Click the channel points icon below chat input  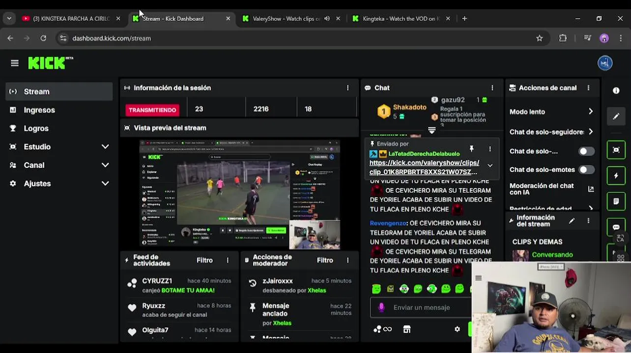click(382, 329)
